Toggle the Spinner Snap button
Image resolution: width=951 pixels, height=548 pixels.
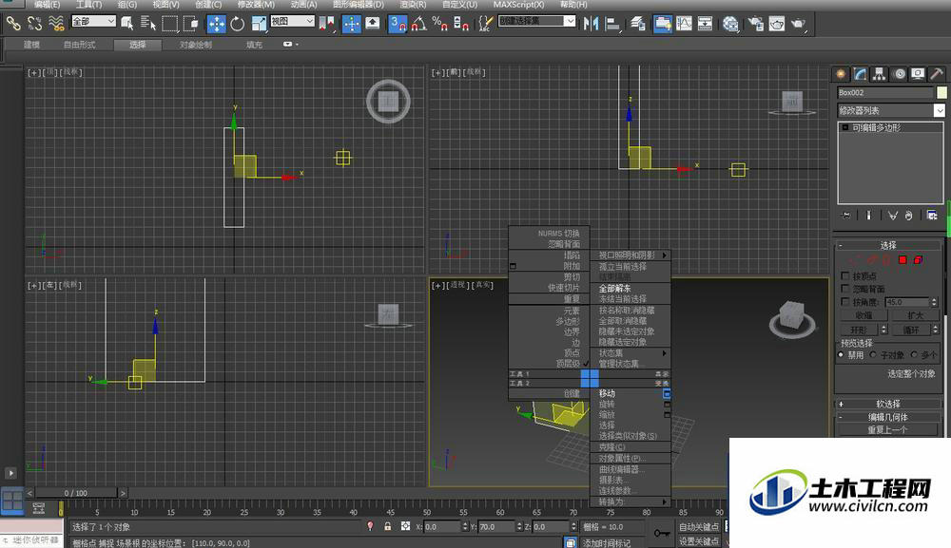[x=461, y=24]
